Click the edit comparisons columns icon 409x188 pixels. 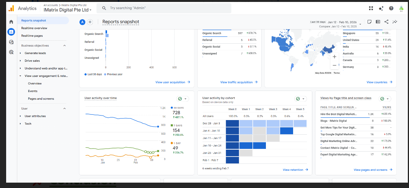coord(378,22)
